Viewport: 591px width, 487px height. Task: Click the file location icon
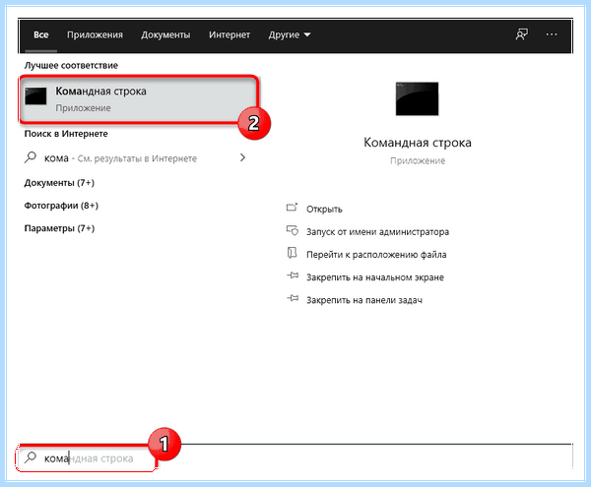(x=293, y=253)
